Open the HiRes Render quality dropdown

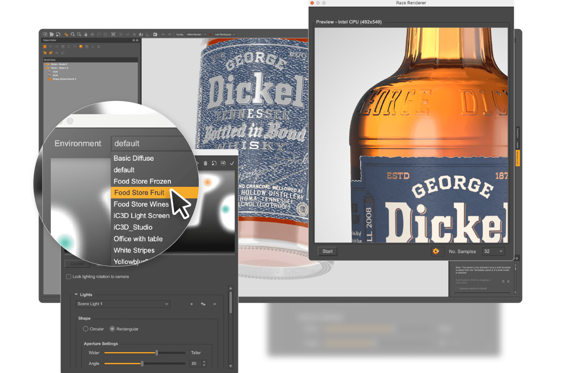(196, 35)
